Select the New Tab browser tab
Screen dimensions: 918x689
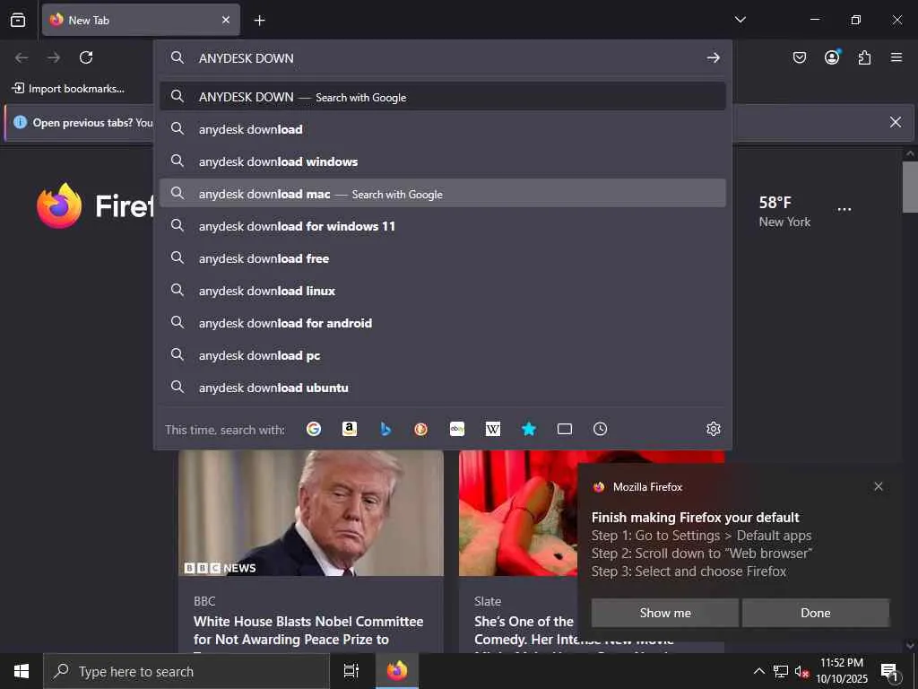pyautogui.click(x=141, y=20)
